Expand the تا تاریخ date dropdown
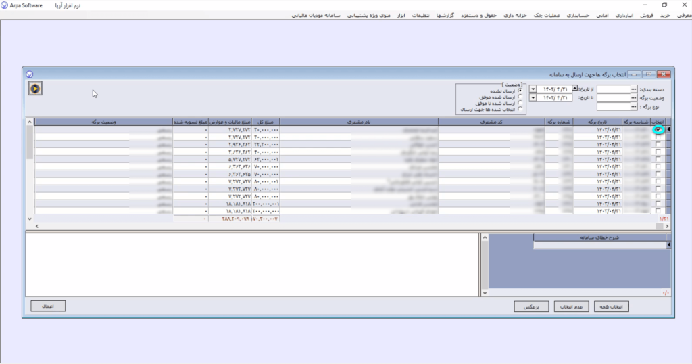 coord(533,98)
